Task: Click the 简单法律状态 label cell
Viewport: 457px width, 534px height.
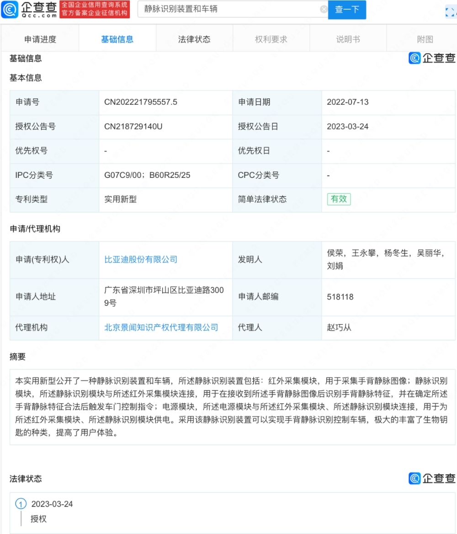Action: pos(277,199)
